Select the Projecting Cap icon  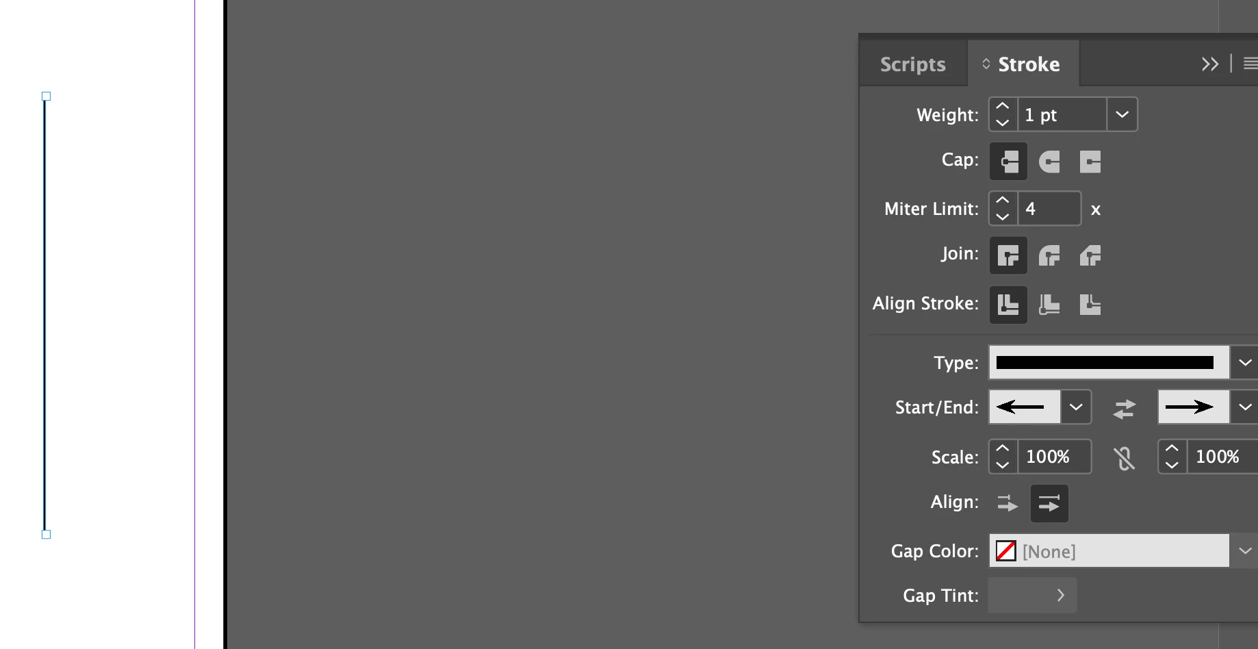point(1090,162)
